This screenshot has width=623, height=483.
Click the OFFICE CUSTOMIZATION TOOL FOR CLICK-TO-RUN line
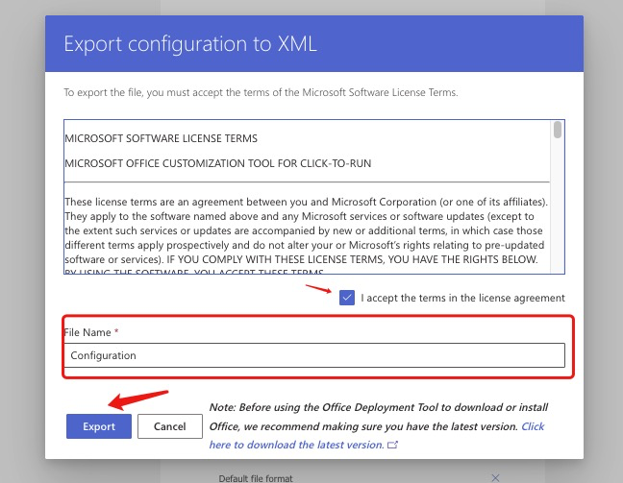click(217, 163)
